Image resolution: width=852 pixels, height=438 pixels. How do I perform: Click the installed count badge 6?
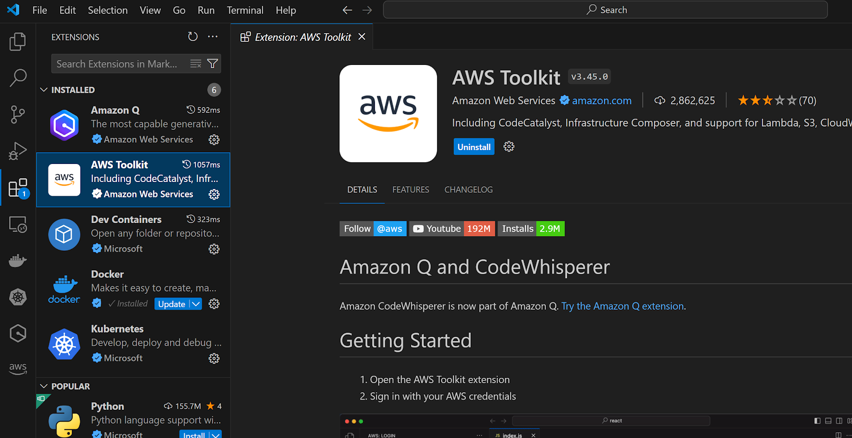click(x=214, y=90)
